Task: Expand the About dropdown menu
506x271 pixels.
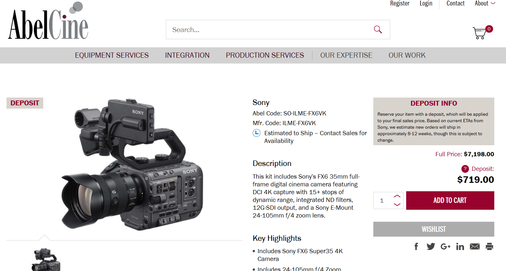Action: tap(485, 4)
